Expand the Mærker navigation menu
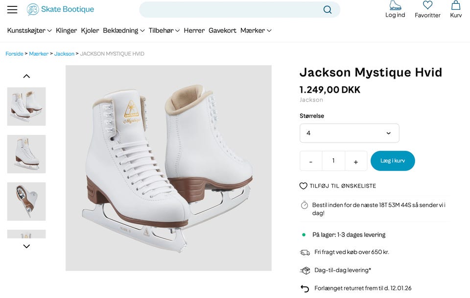The image size is (470, 298). [x=255, y=30]
